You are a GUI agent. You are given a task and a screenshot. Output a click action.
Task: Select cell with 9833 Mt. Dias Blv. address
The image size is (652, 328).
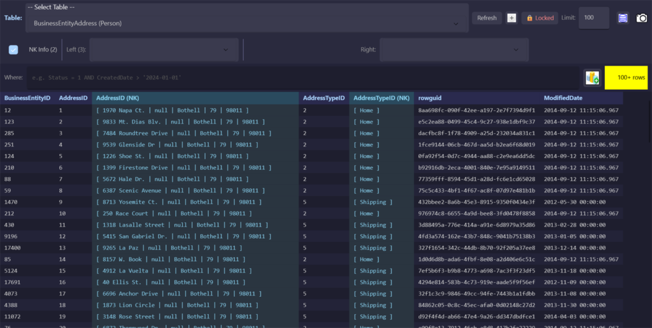point(195,122)
